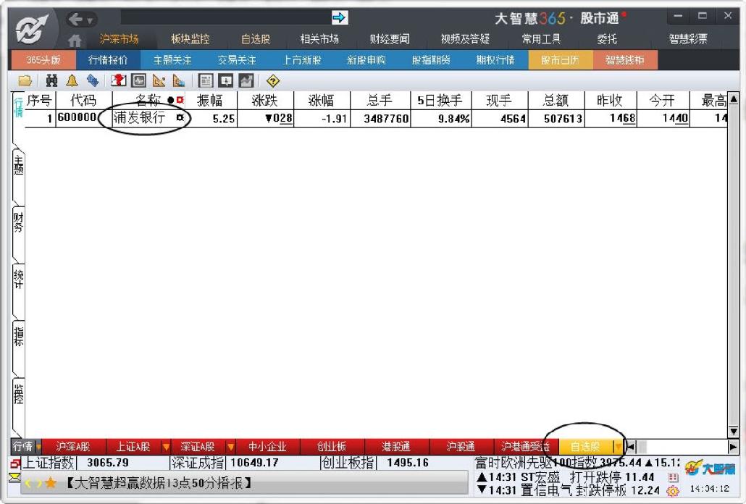This screenshot has width=746, height=504.
Task: Click the alert bell icon
Action: (72, 81)
